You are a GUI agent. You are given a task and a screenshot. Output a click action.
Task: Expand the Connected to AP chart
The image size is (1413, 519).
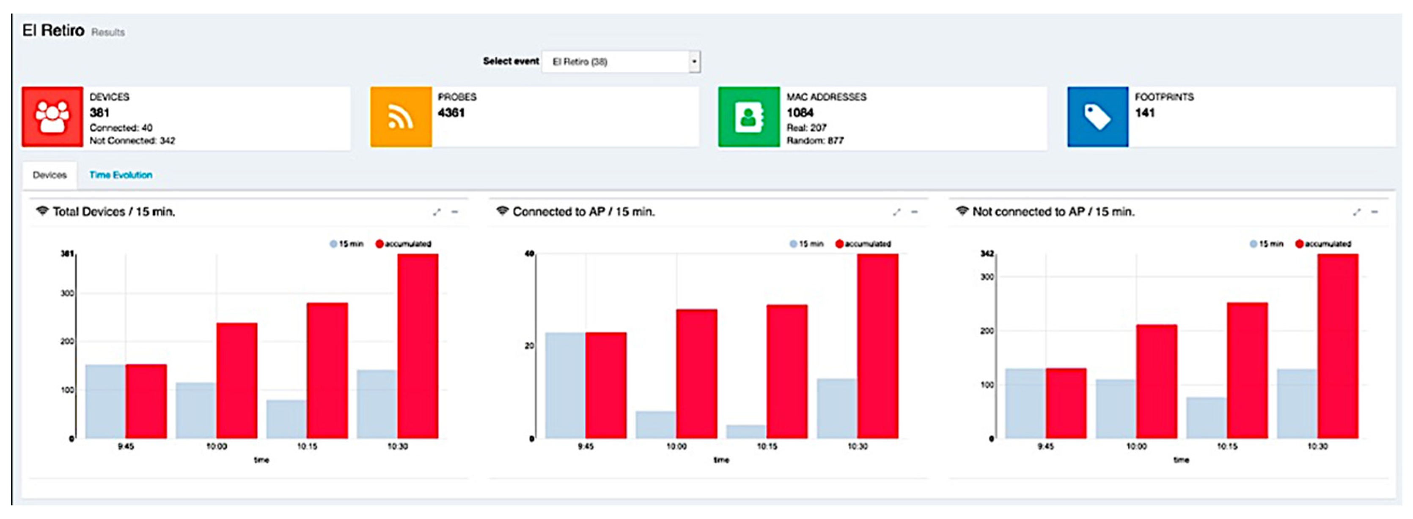pos(896,212)
